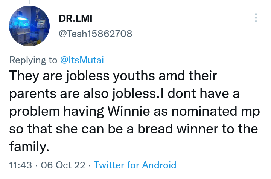Open the 11:43 timestamp of the tweet
The width and height of the screenshot is (271, 179).
(x=21, y=165)
